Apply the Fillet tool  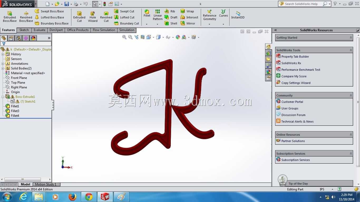pyautogui.click(x=147, y=13)
